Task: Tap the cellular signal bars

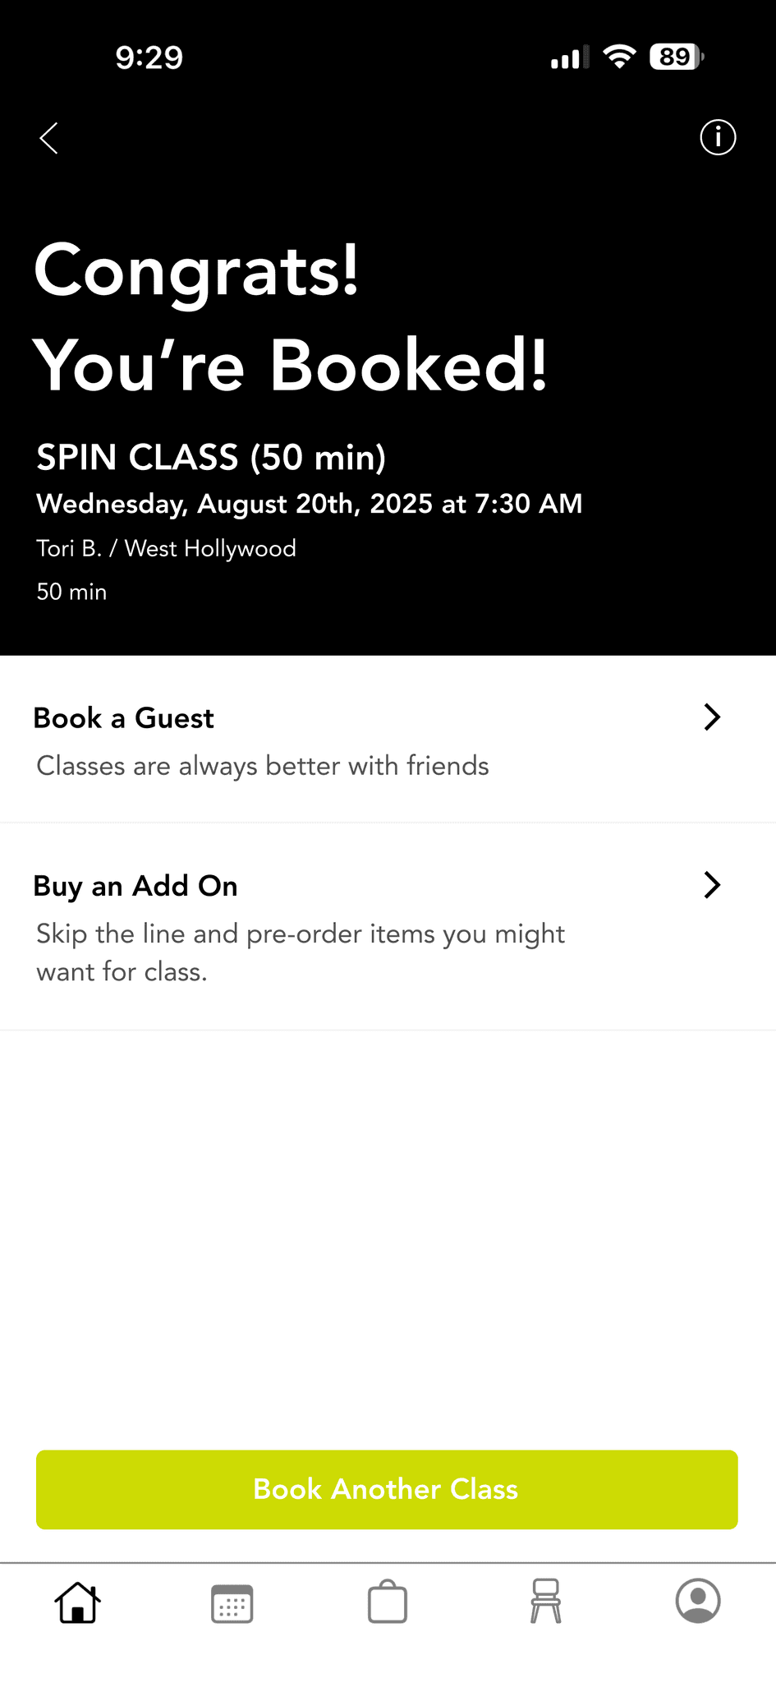Action: 570,58
